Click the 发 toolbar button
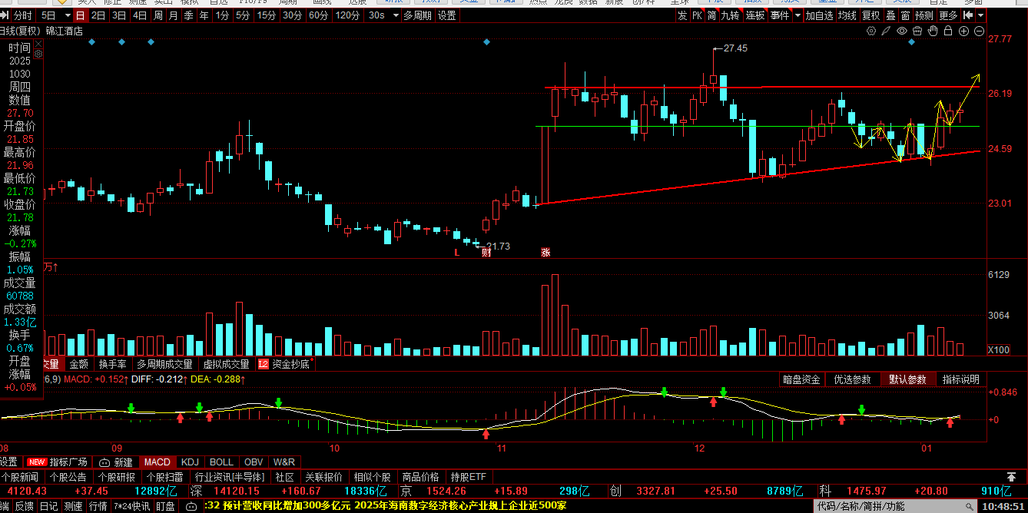Image resolution: width=1028 pixels, height=513 pixels. coord(682,15)
